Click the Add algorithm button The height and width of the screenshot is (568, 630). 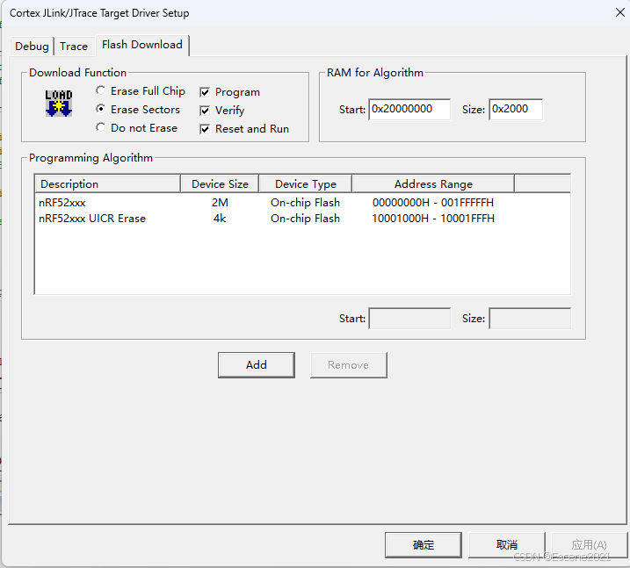coord(257,365)
